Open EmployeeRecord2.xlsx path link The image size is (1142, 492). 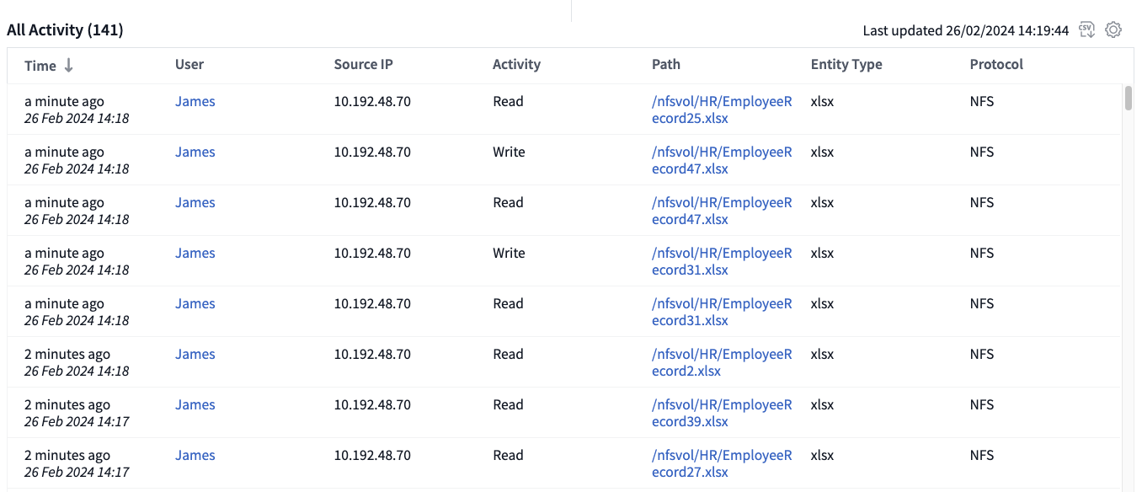point(722,362)
